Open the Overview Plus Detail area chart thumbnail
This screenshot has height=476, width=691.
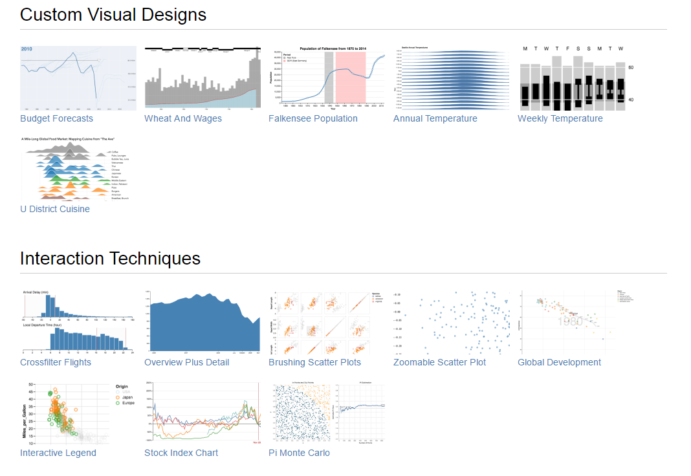203,322
